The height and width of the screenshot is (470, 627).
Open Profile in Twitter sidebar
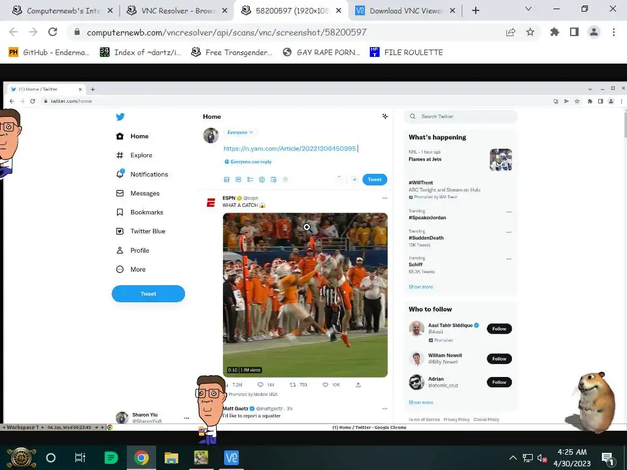[132, 250]
